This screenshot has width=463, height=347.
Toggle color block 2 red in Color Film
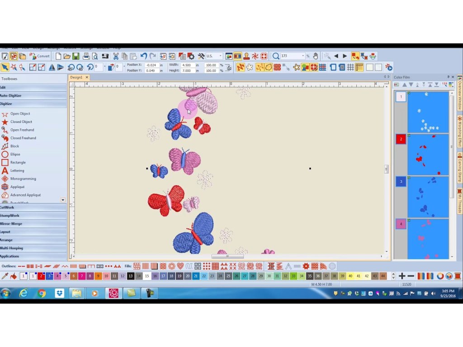(x=401, y=139)
